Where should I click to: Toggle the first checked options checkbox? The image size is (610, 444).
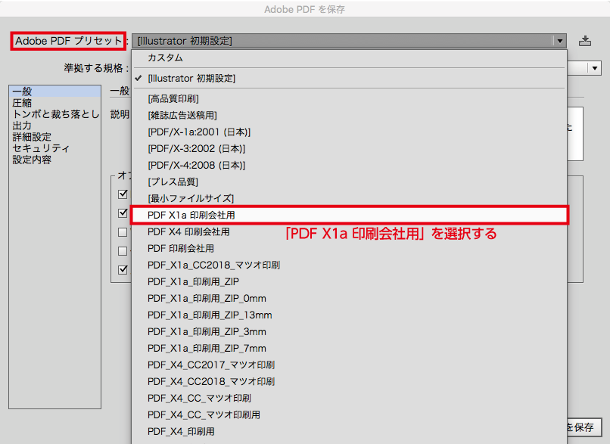[123, 194]
